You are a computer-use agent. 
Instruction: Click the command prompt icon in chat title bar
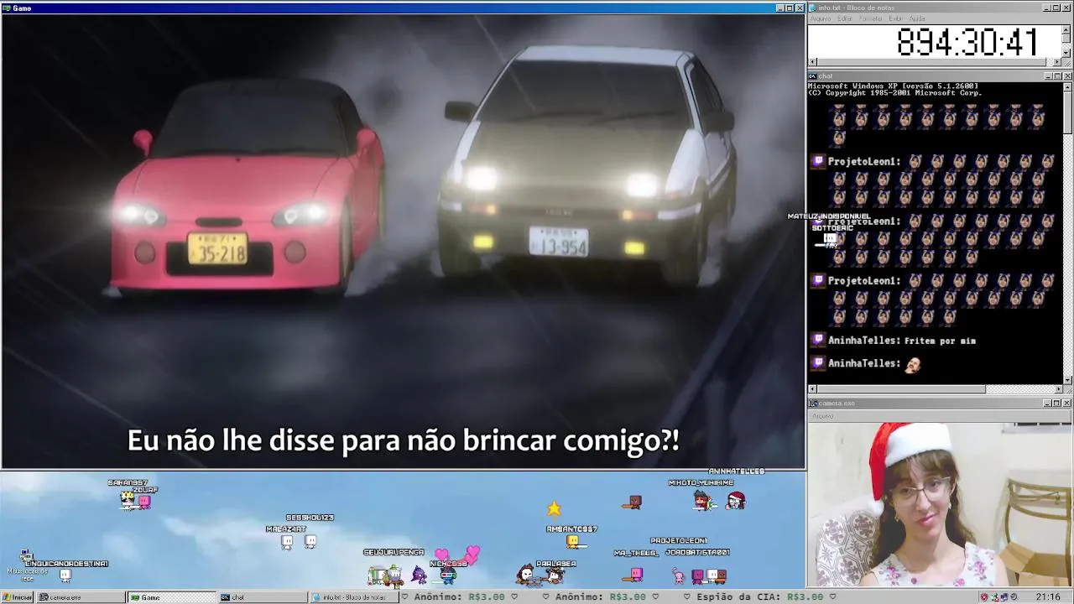[812, 76]
